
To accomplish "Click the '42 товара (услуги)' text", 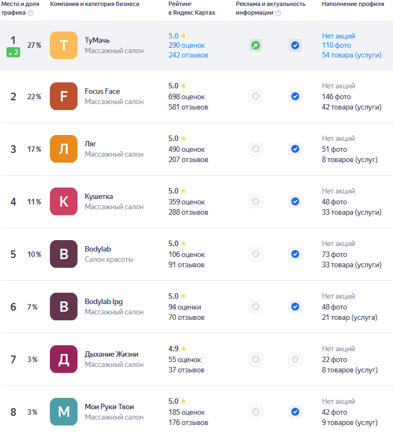I will [x=352, y=107].
